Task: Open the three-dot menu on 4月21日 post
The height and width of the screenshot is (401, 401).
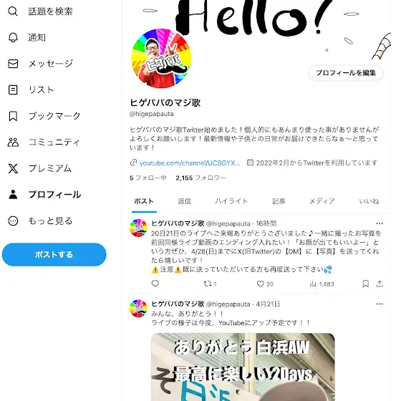Action: tap(380, 304)
